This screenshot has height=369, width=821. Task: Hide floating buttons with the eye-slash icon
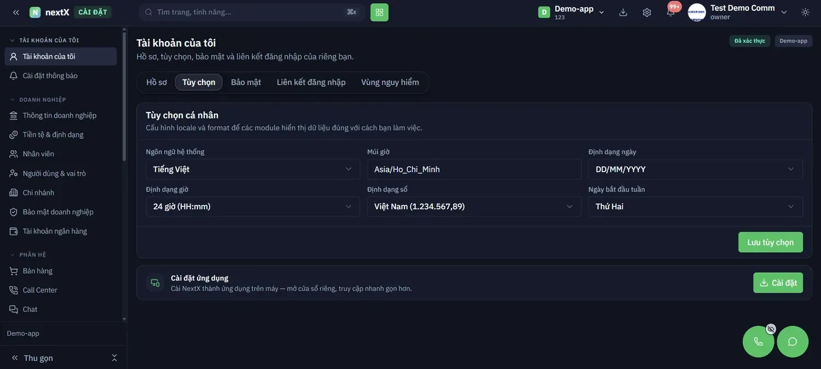click(x=771, y=329)
